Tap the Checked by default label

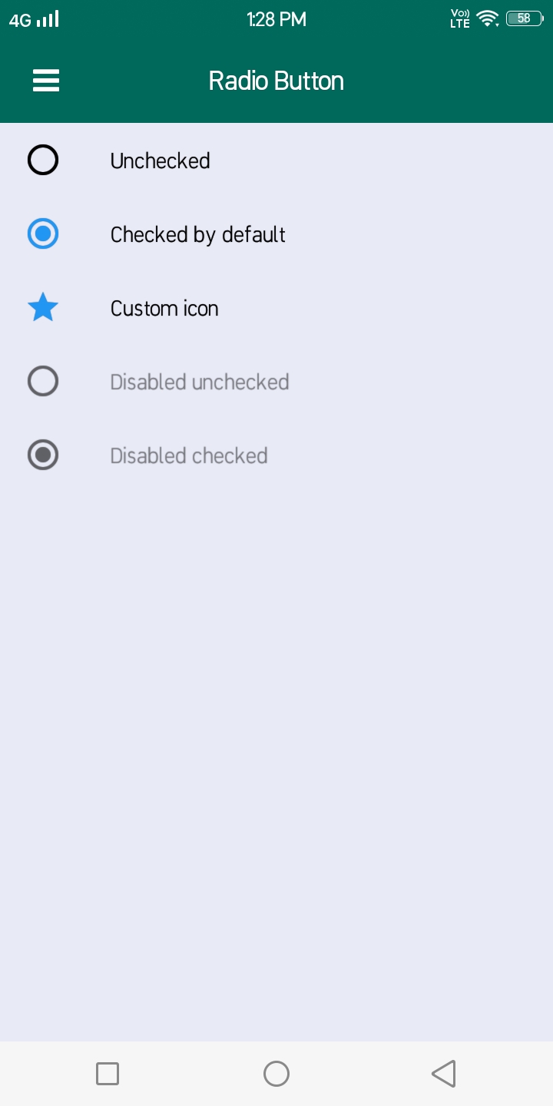point(197,234)
